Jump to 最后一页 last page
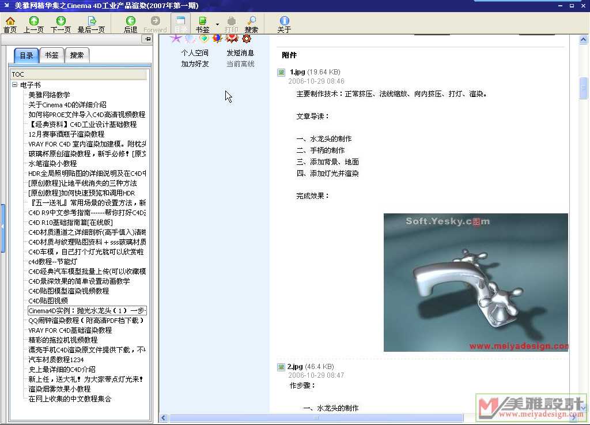 click(91, 24)
